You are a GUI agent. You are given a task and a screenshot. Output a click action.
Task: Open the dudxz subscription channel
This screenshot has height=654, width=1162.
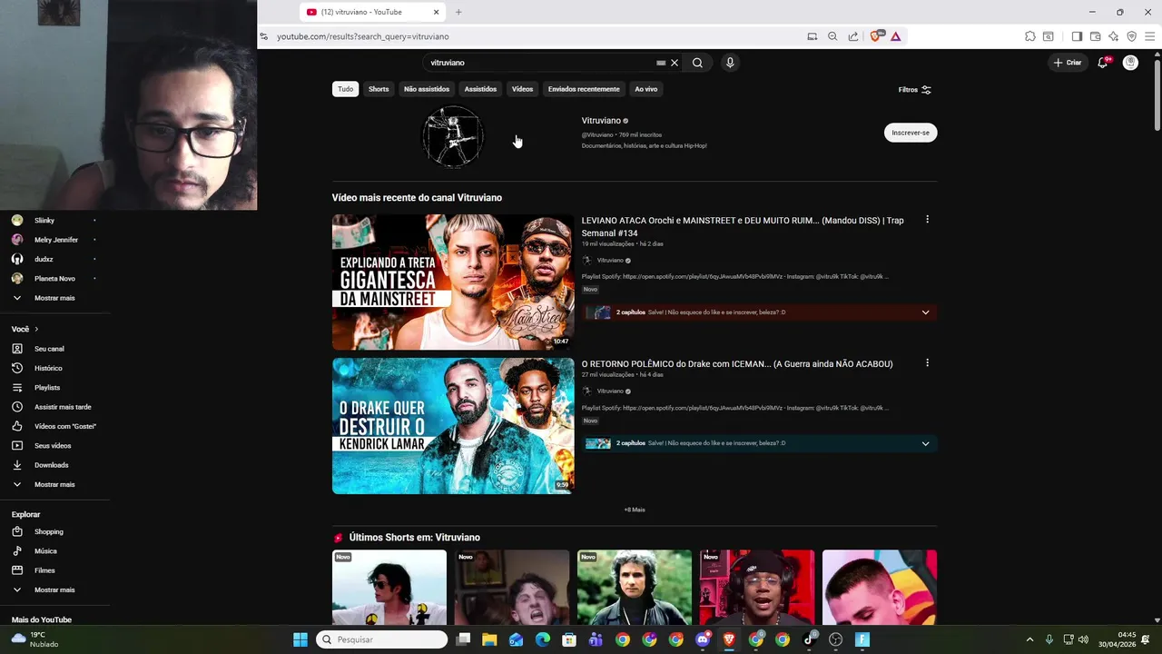[54, 260]
